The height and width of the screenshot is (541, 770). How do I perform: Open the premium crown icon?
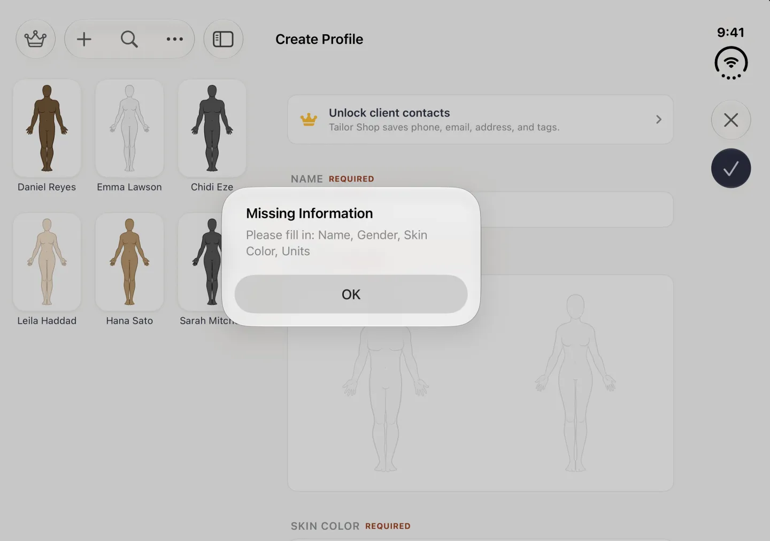35,39
